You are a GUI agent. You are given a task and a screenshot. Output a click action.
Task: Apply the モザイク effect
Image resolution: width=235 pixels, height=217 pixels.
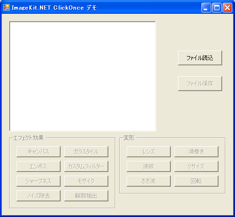[x=86, y=181]
